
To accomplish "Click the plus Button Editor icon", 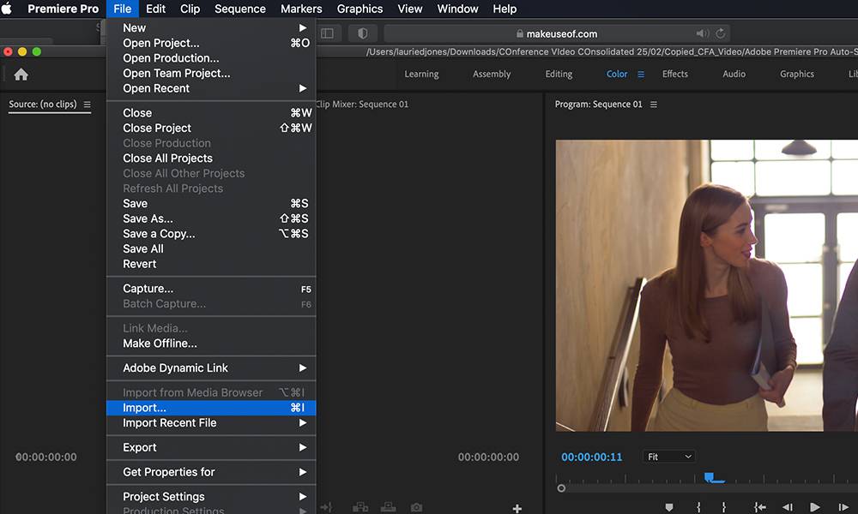I will coord(517,509).
